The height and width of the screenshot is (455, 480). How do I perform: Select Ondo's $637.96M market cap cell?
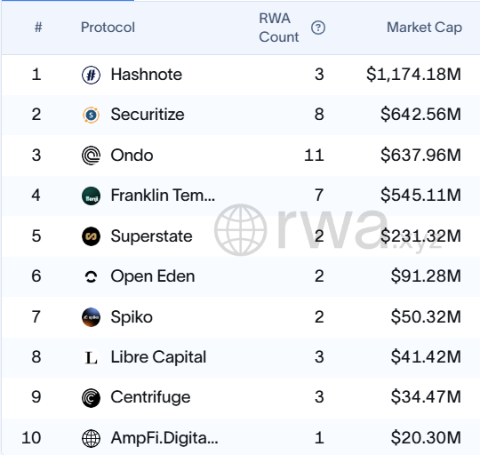click(420, 156)
